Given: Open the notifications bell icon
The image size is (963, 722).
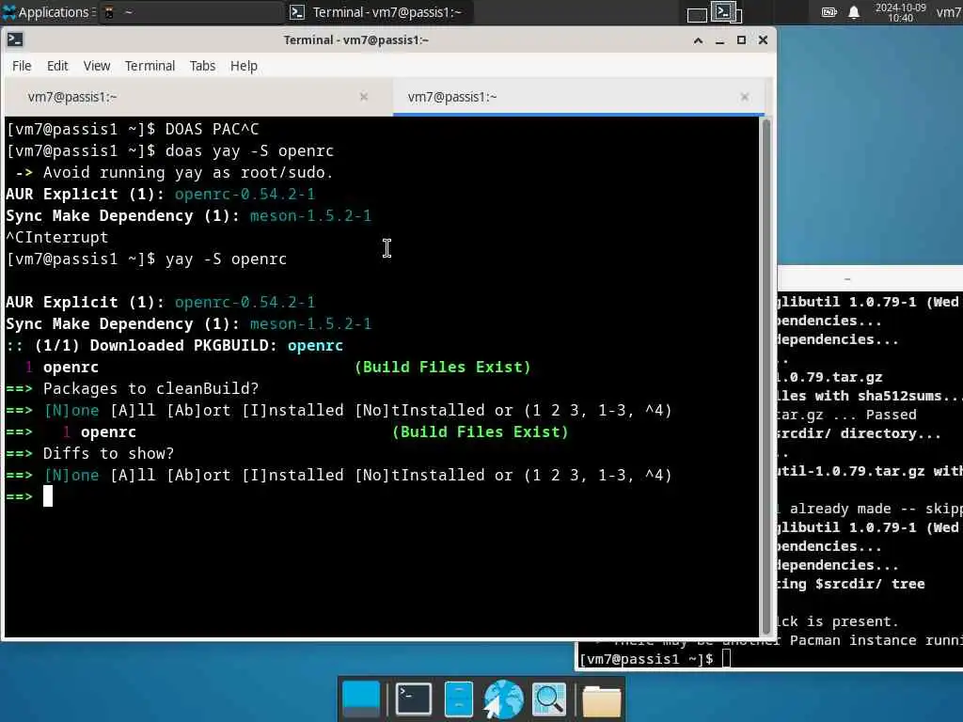Looking at the screenshot, I should click(854, 12).
